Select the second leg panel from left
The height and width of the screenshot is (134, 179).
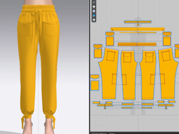(x=129, y=75)
